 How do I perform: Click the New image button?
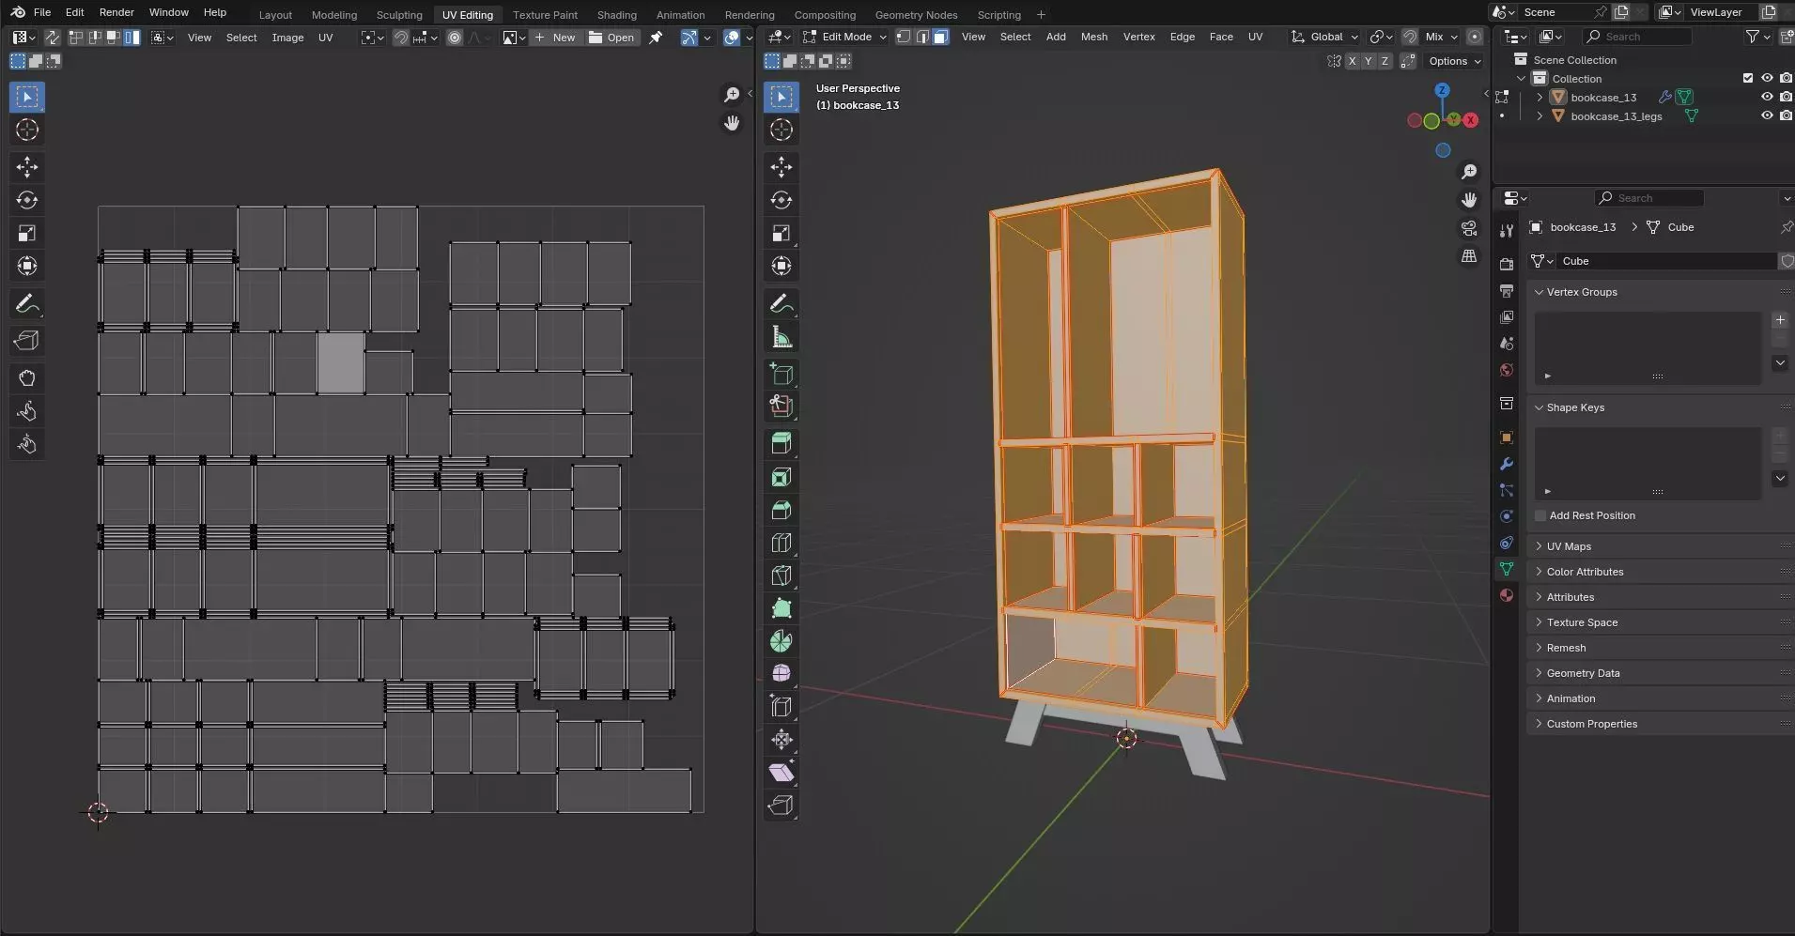[x=555, y=38]
